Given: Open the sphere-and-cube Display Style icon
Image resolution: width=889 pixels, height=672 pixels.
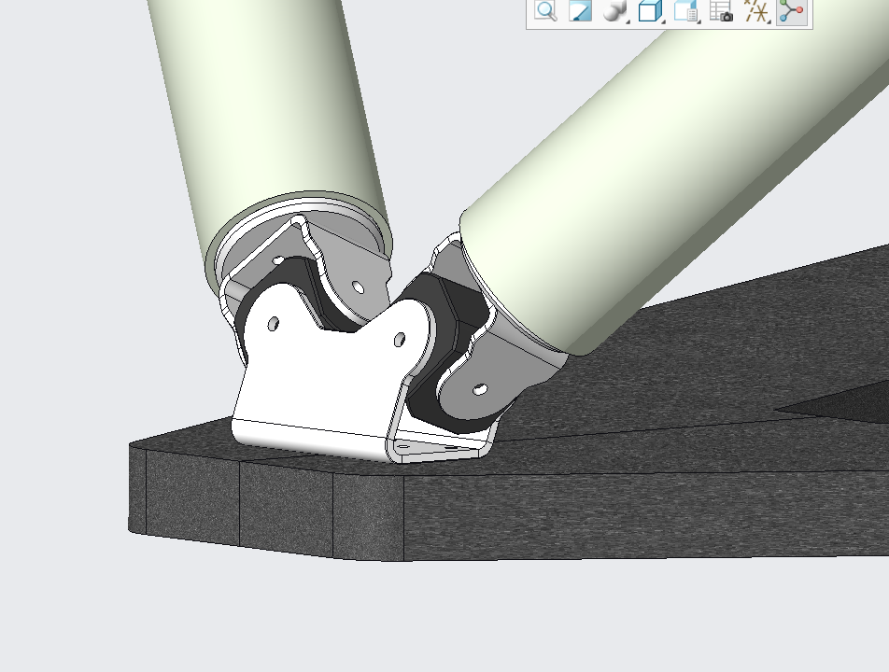Looking at the screenshot, I should click(x=614, y=11).
